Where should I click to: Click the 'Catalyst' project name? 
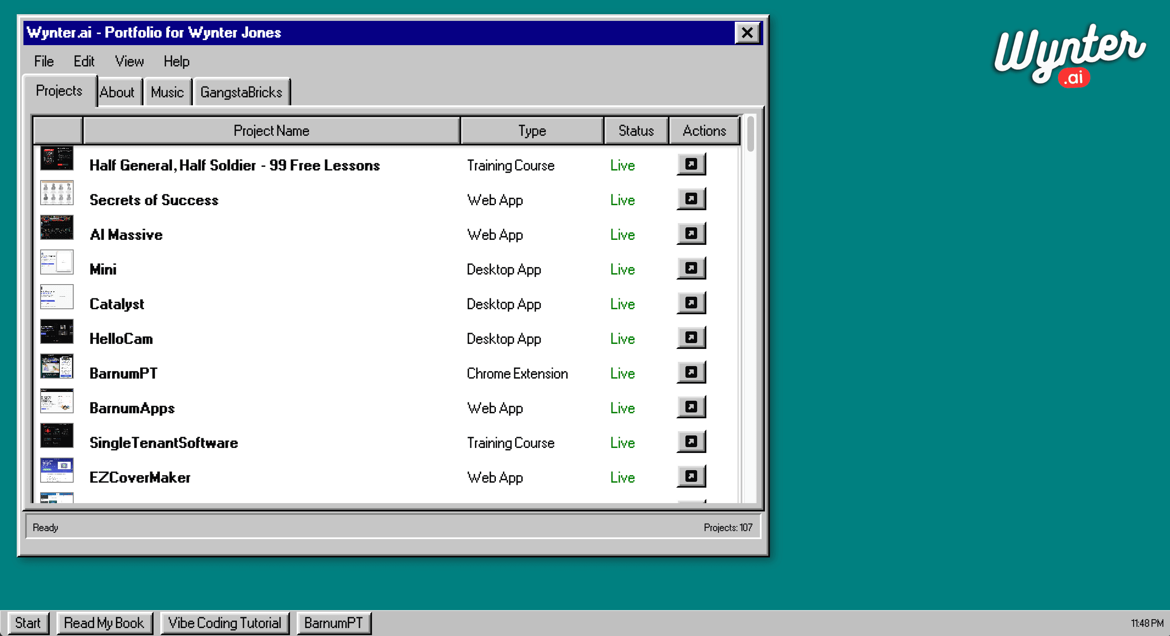tap(117, 304)
